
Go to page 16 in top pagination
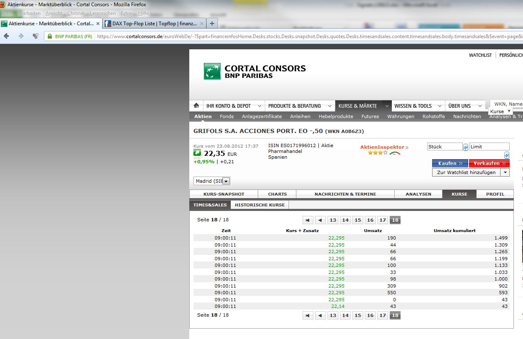[370, 220]
